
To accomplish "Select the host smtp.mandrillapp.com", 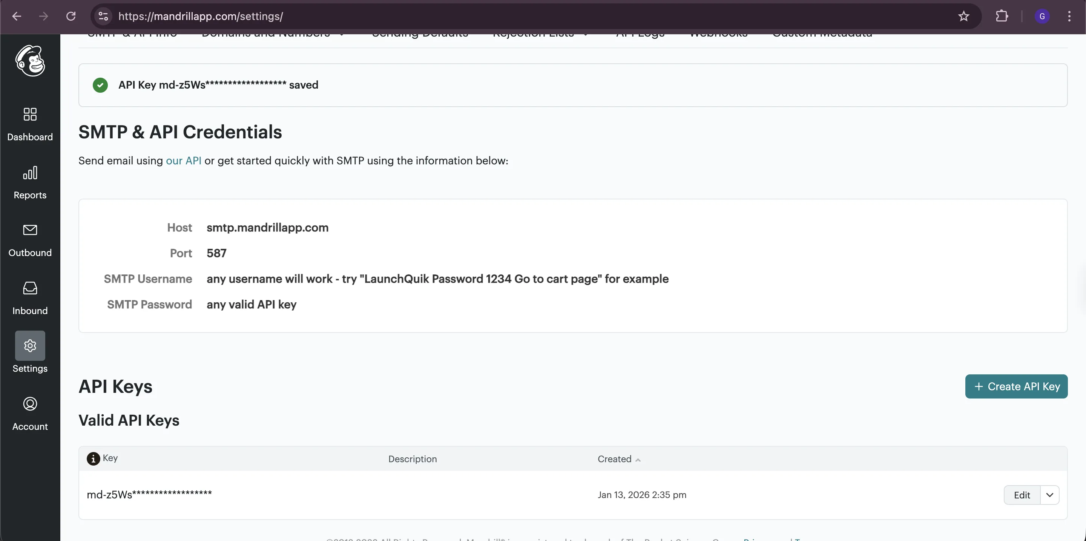I will click(x=267, y=228).
